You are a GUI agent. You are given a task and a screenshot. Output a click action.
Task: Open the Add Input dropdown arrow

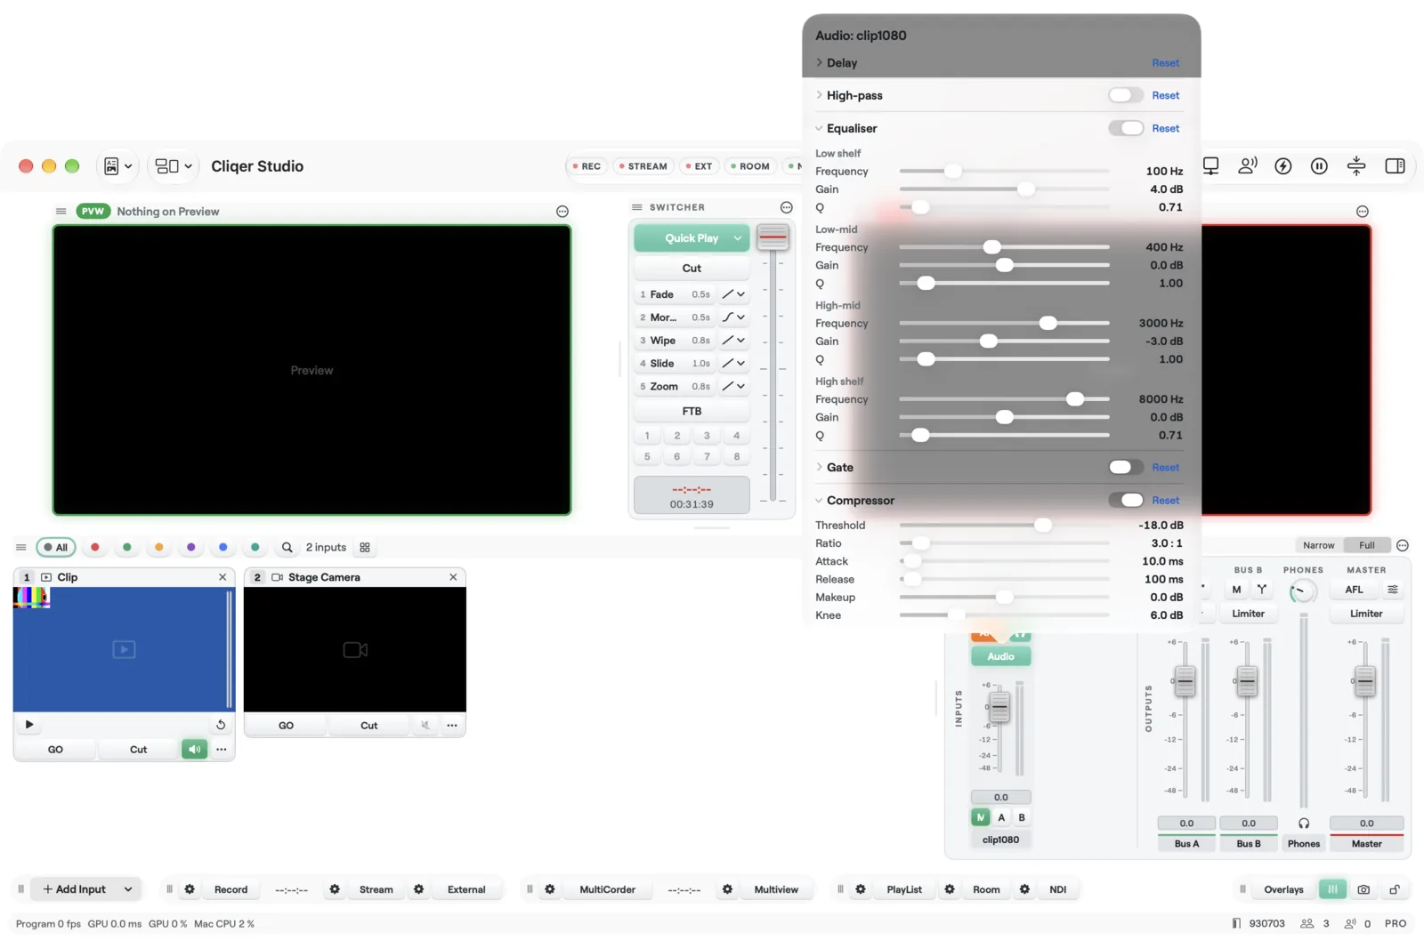pyautogui.click(x=128, y=888)
